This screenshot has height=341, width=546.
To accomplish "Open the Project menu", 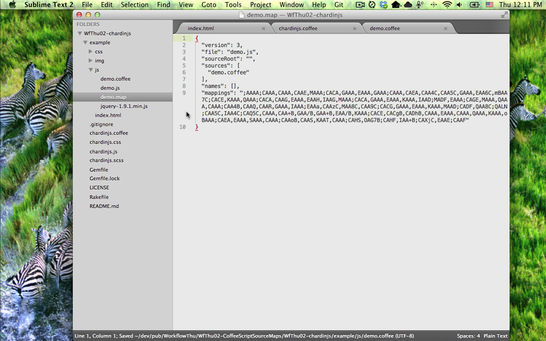I will click(x=261, y=5).
